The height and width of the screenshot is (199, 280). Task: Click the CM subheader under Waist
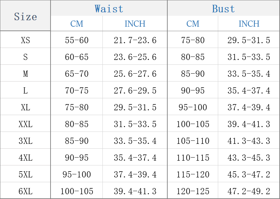click(x=77, y=24)
